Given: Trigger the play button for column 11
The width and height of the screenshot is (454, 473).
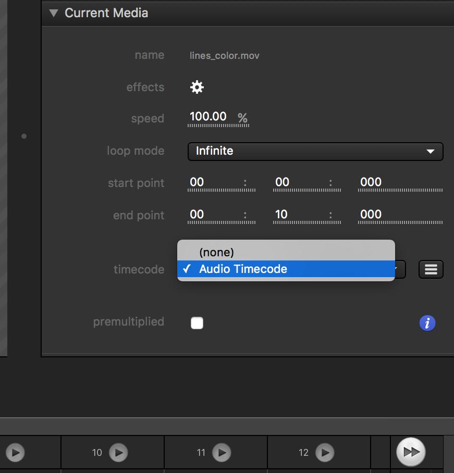Looking at the screenshot, I should tap(222, 453).
